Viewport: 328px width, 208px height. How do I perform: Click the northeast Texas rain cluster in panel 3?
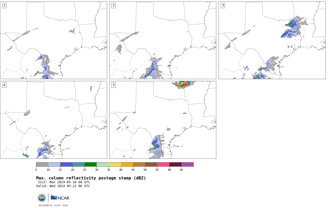pos(294,28)
